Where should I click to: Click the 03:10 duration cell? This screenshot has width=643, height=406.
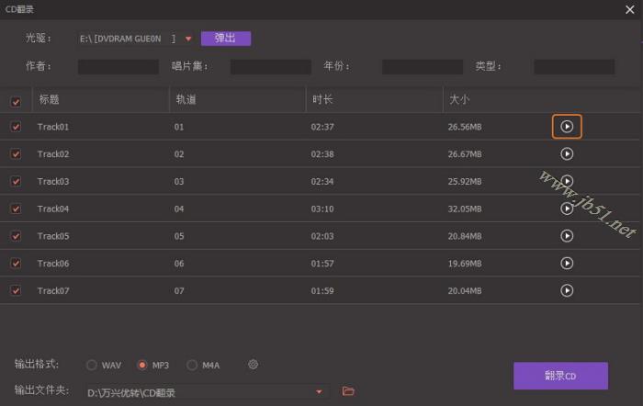(x=322, y=209)
